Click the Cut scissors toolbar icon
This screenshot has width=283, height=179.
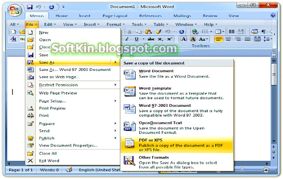[129, 32]
